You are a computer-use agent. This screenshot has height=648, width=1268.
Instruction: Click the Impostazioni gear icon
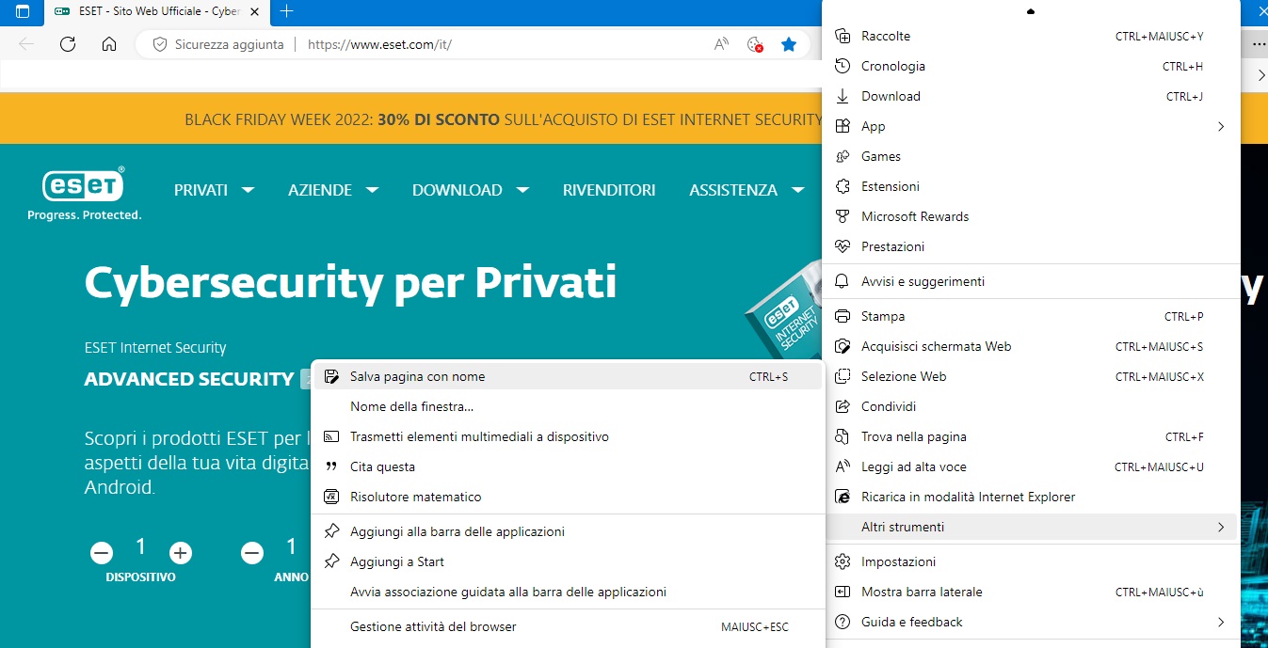(x=843, y=561)
